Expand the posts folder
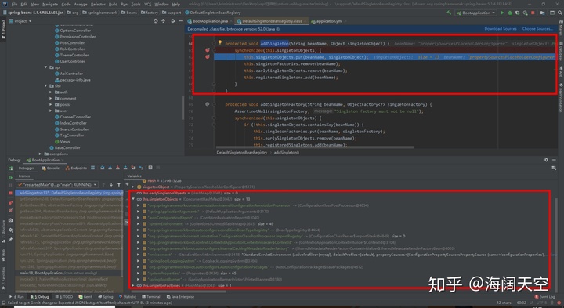 click(x=51, y=104)
